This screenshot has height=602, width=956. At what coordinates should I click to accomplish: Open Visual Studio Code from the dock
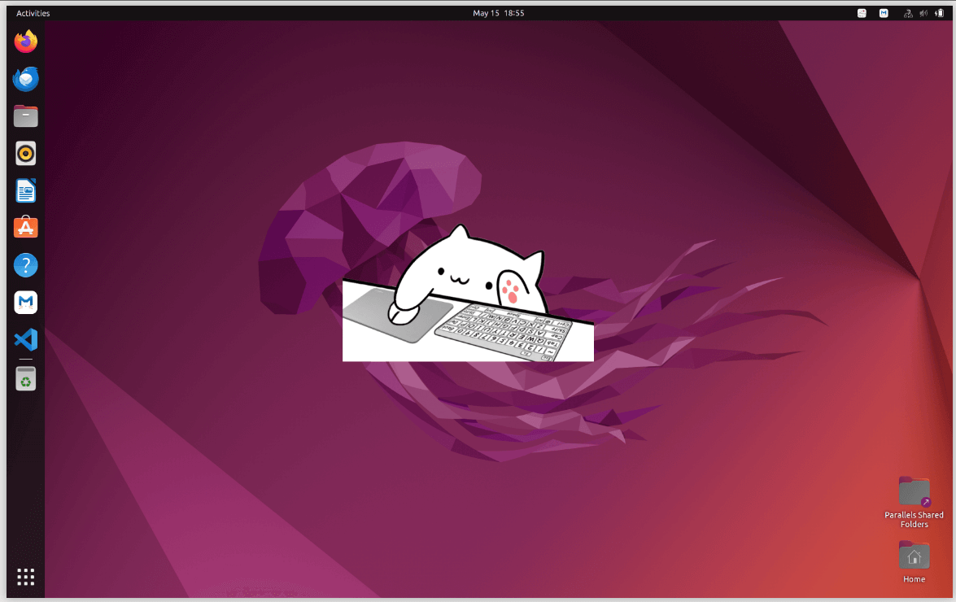tap(25, 339)
